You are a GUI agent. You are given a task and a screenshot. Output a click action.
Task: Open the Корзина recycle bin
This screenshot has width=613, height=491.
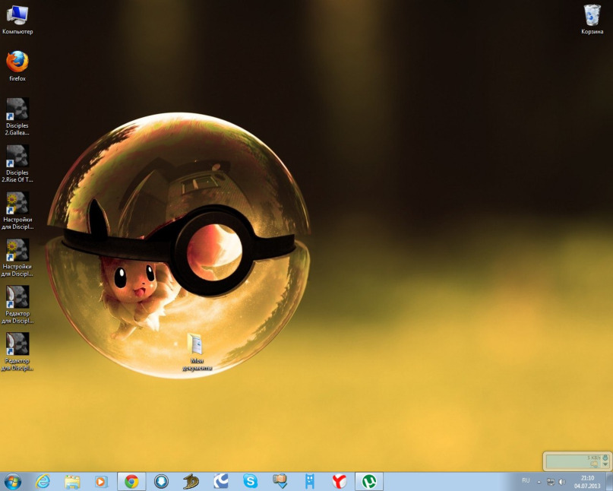coord(592,15)
